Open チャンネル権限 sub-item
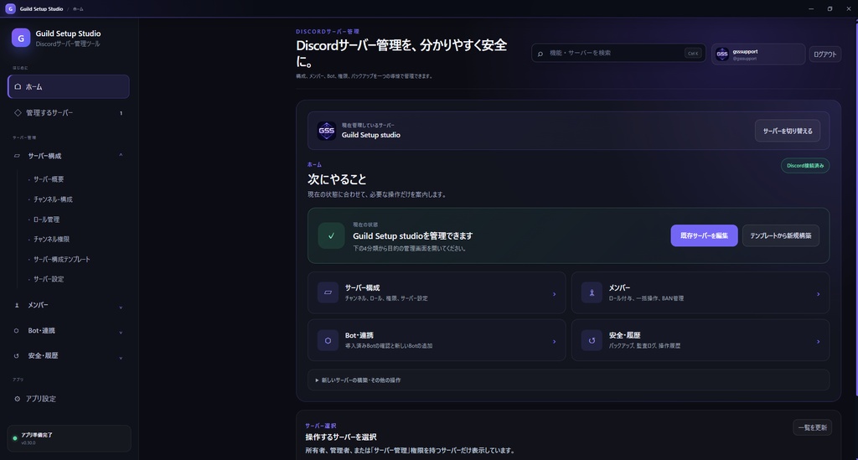This screenshot has height=460, width=858. pos(51,239)
